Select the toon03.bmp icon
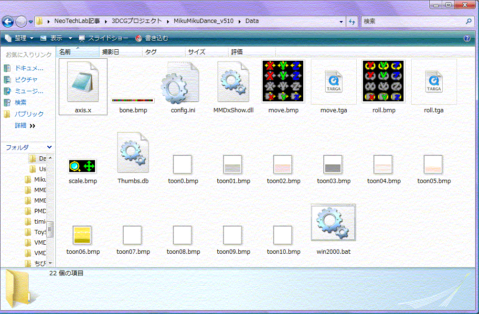Image resolution: width=479 pixels, height=314 pixels. point(333,164)
